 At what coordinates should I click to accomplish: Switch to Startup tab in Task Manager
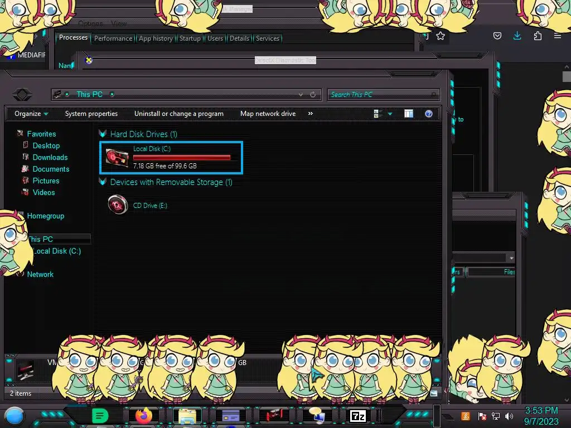(190, 38)
